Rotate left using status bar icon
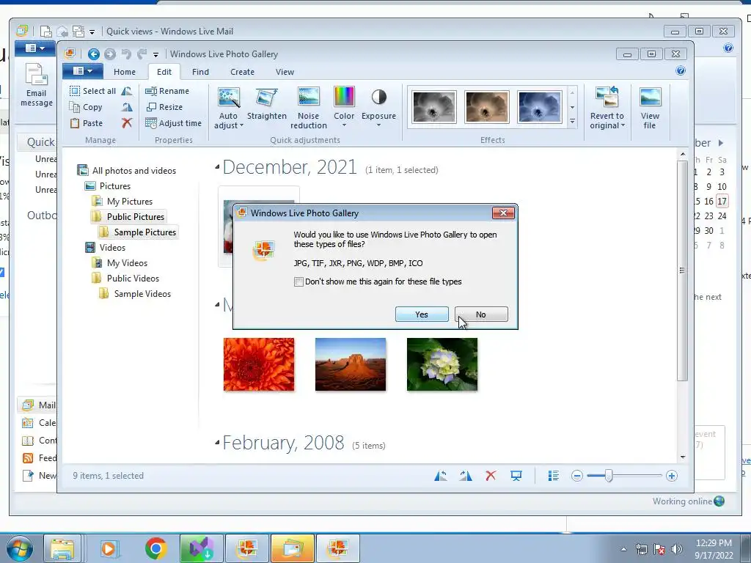The height and width of the screenshot is (563, 751). pyautogui.click(x=441, y=476)
